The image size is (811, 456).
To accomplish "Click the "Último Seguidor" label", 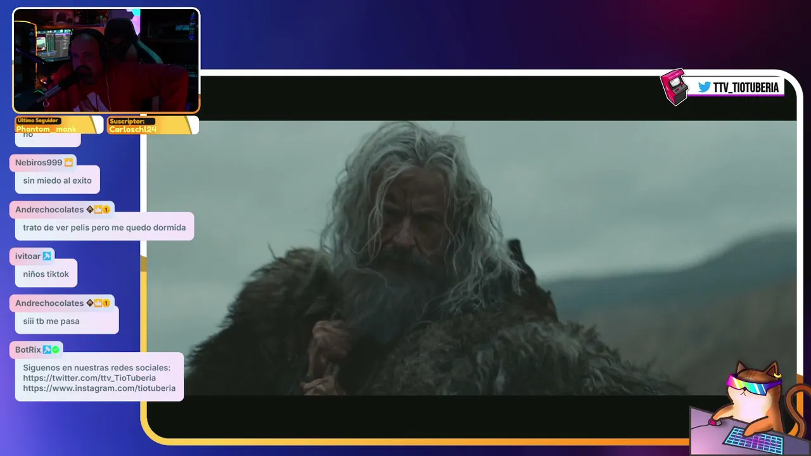I will coord(38,120).
